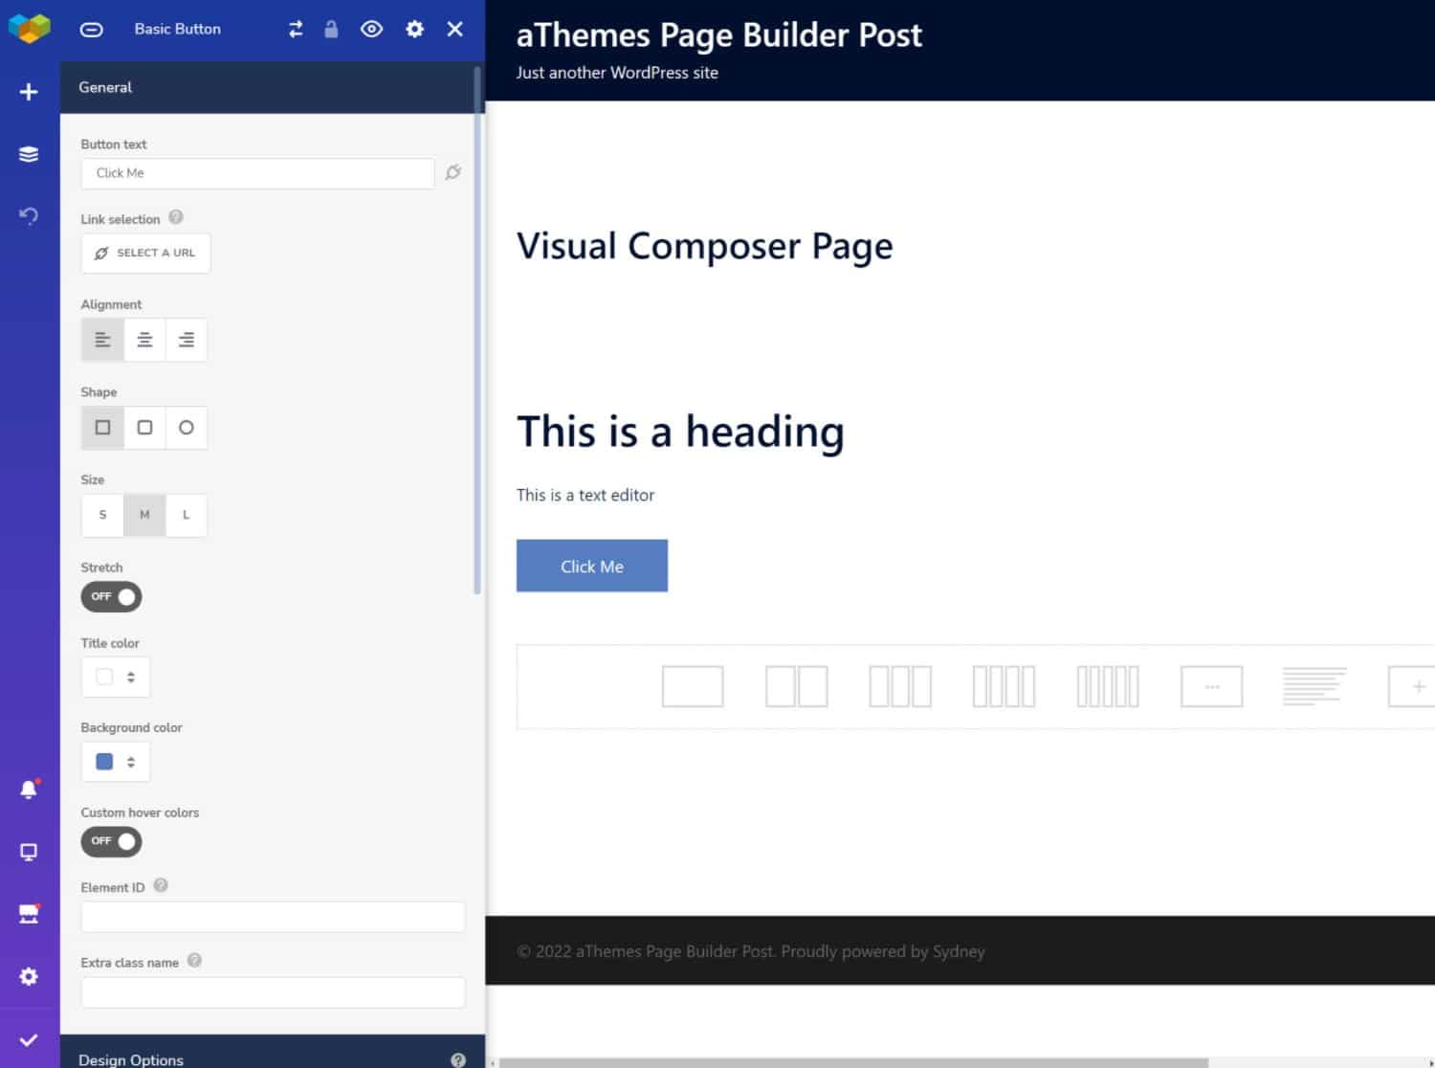1435x1068 pixels.
Task: Click the Basic Button element icon
Action: (91, 29)
